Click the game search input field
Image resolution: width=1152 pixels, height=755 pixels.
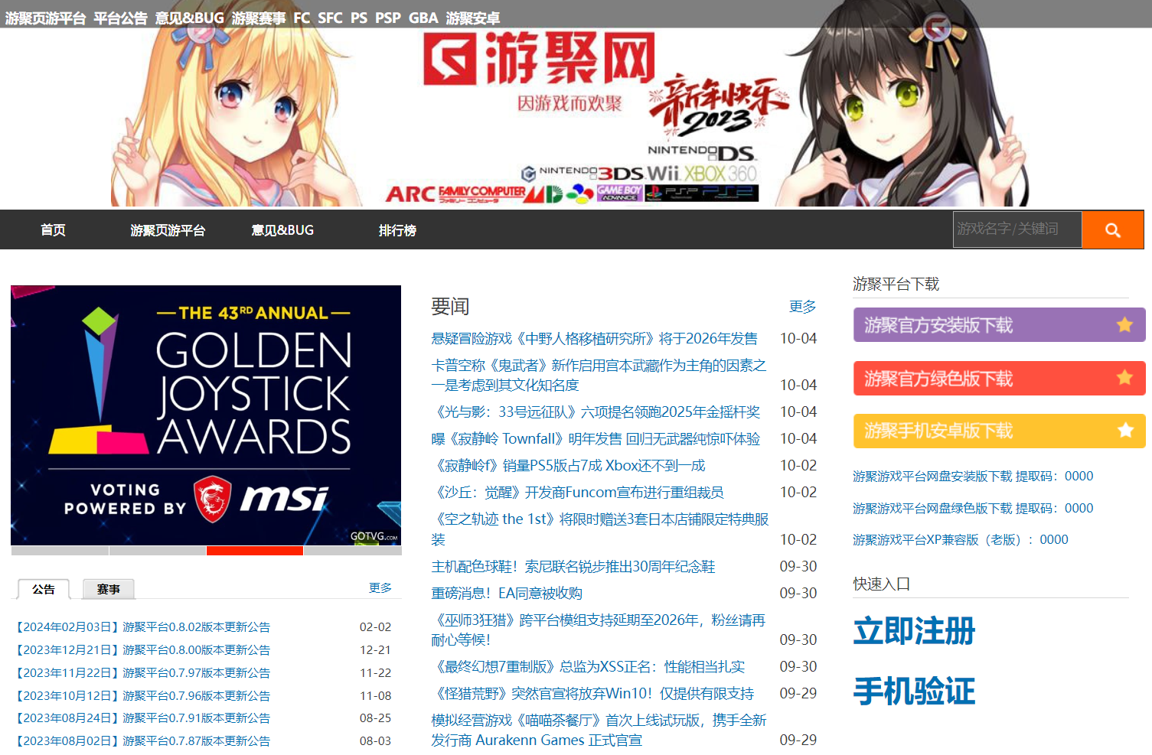[x=1017, y=229]
